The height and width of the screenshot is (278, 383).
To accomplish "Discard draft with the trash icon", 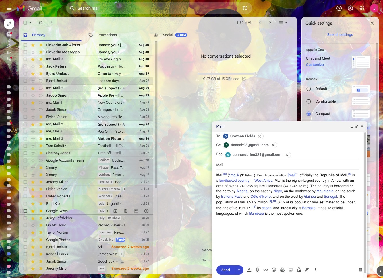I will (x=361, y=270).
